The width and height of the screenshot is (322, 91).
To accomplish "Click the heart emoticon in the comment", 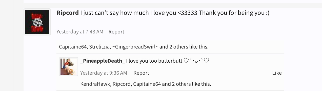I will 196,61.
